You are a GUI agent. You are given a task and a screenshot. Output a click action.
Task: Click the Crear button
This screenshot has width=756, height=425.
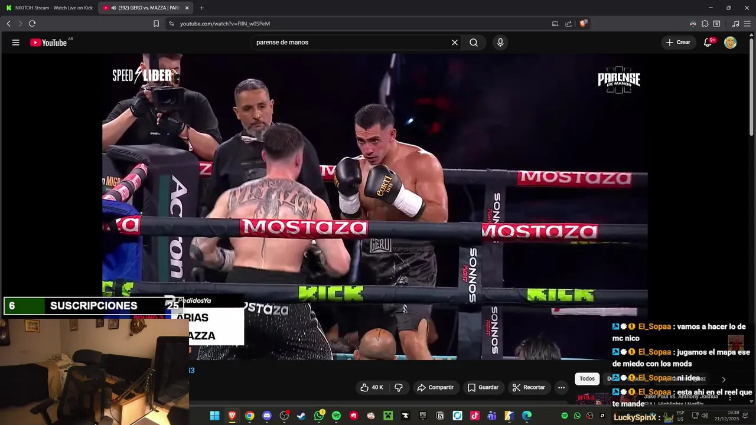[678, 42]
